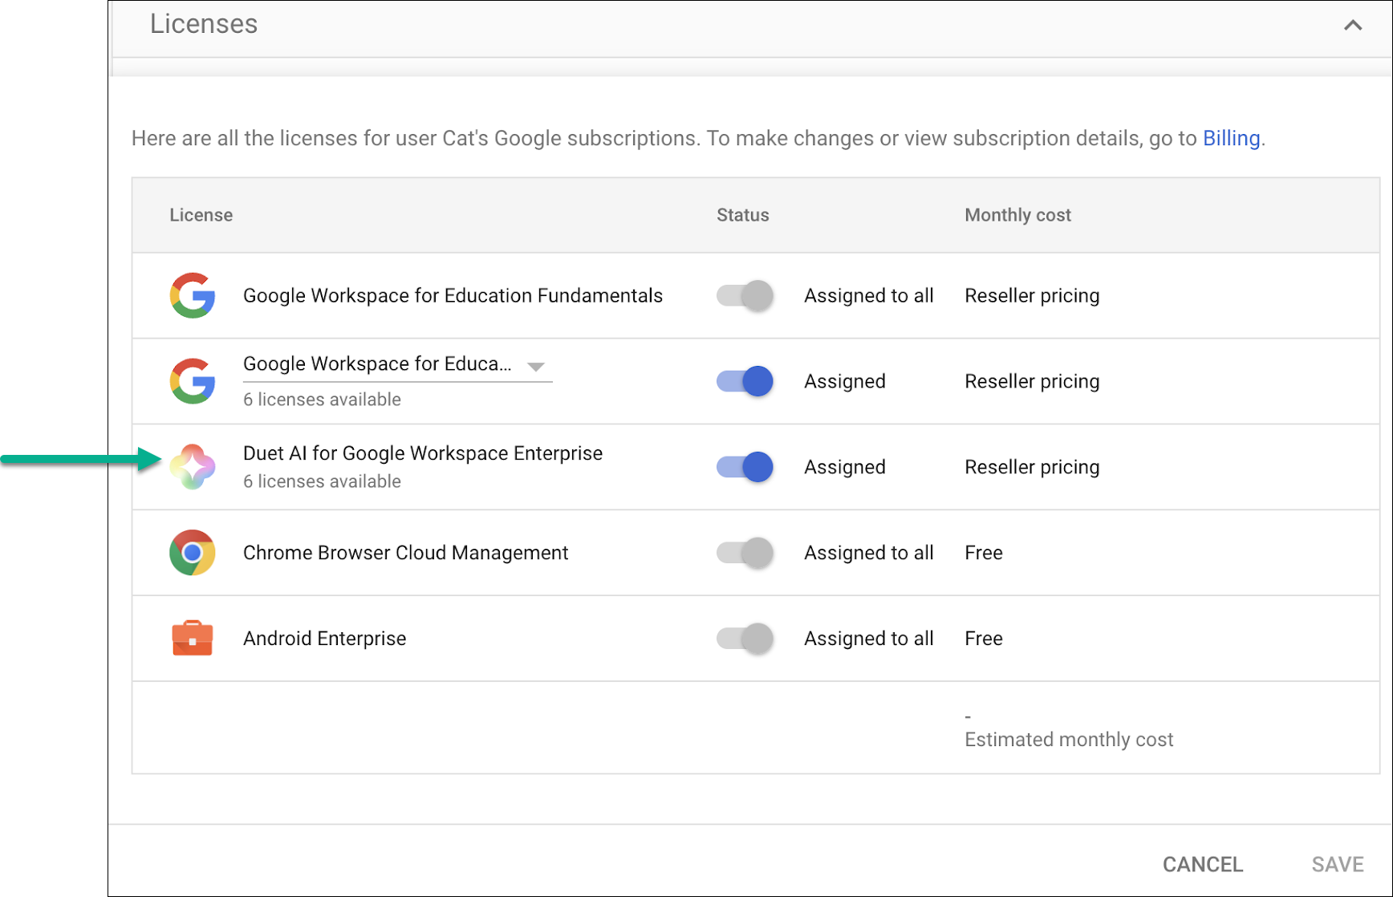Click the Google logo for Education Fundamentals

[x=193, y=295]
